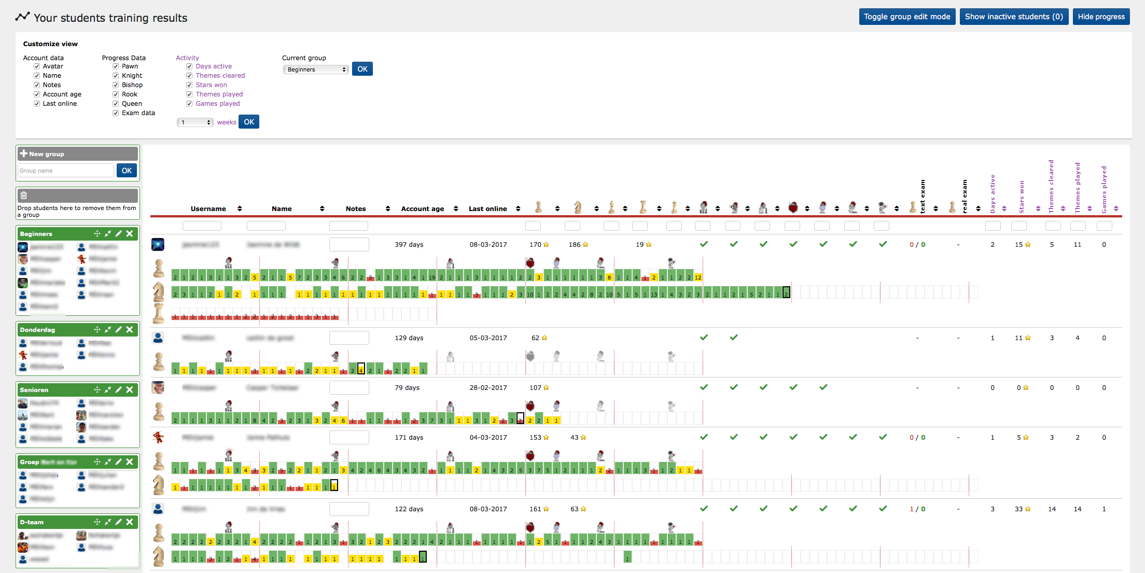Select the Days active column header
The image size is (1145, 573).
pos(995,194)
